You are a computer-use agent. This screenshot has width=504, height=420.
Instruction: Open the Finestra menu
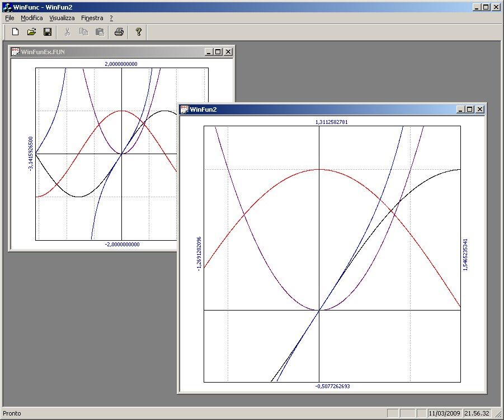[x=92, y=18]
